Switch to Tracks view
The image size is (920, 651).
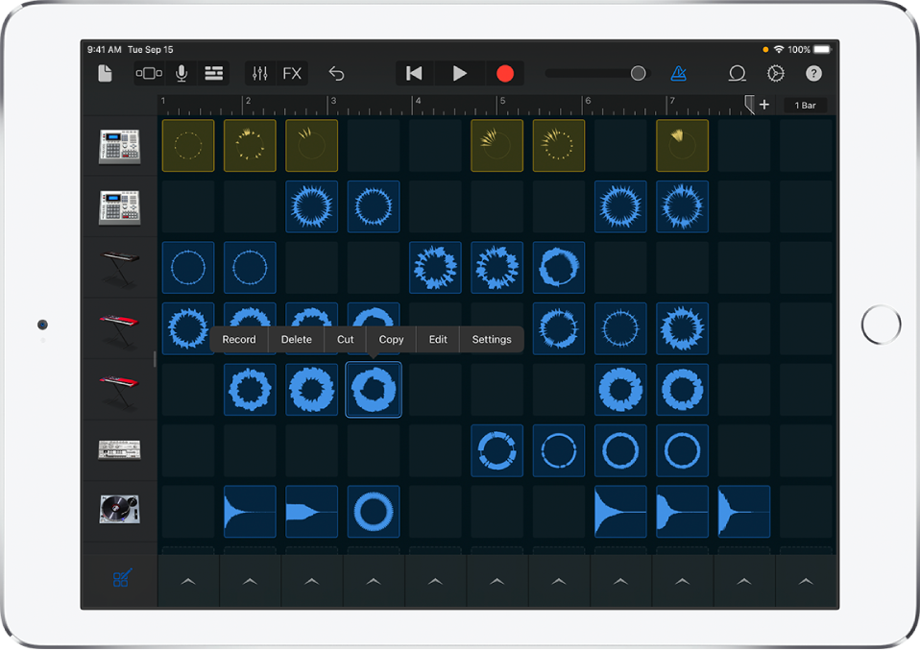pos(213,73)
